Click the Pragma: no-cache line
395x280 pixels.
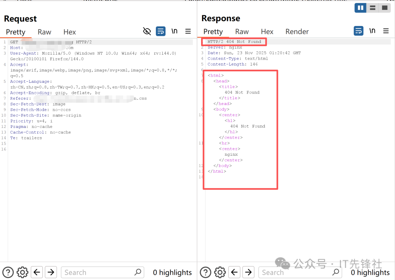point(31,127)
